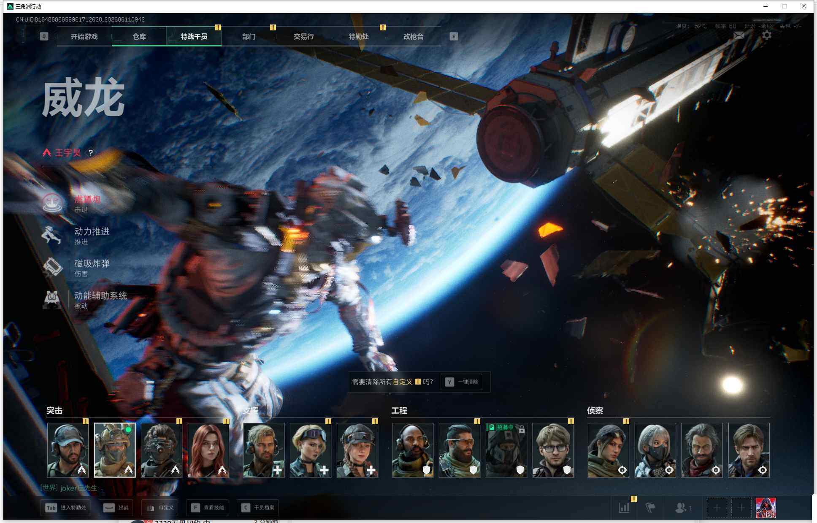Select the 支援 operator wearing goggles on helmet
Image resolution: width=817 pixels, height=523 pixels.
pyautogui.click(x=311, y=450)
